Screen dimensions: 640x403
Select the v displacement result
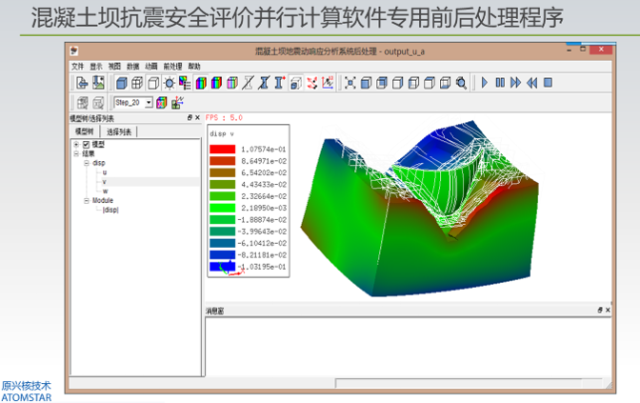[105, 182]
